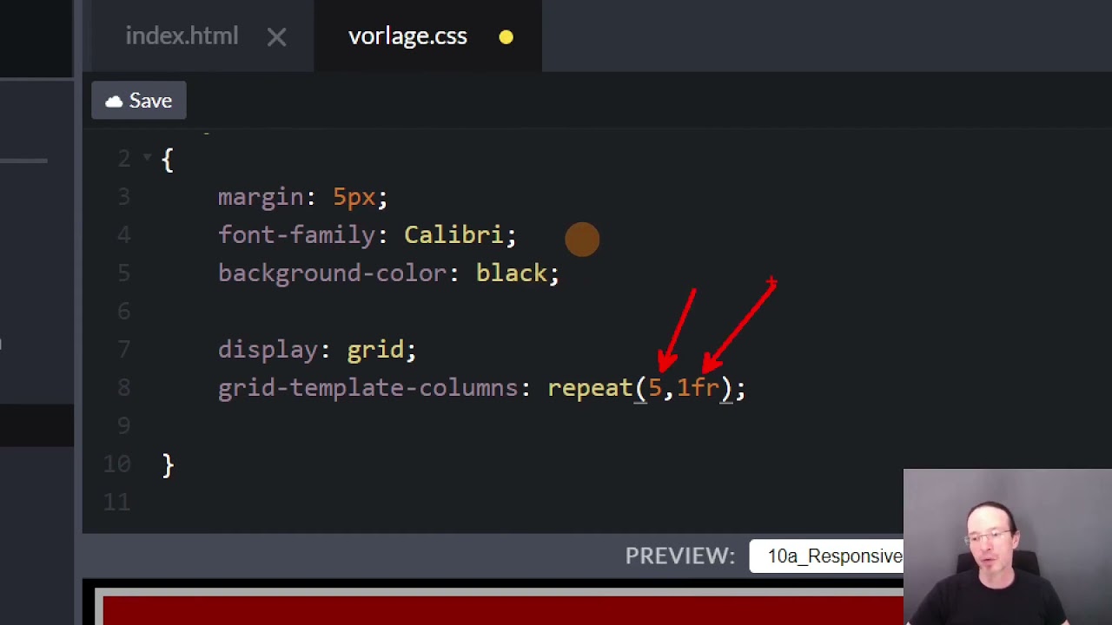Click 'grid-template-columns' on line 8
Viewport: 1112px width, 625px height.
[x=368, y=388]
